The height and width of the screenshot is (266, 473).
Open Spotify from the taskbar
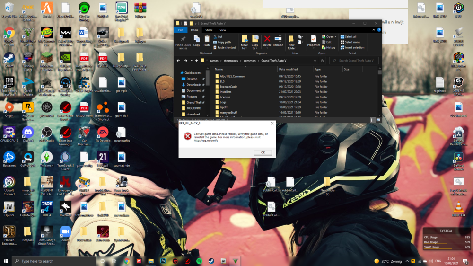tap(199, 261)
